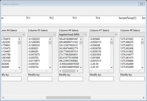Viewport: 147px width, 101px height.
Task: Click Column #8 horizontal scroll left arrow
Action: pyautogui.click(x=122, y=71)
